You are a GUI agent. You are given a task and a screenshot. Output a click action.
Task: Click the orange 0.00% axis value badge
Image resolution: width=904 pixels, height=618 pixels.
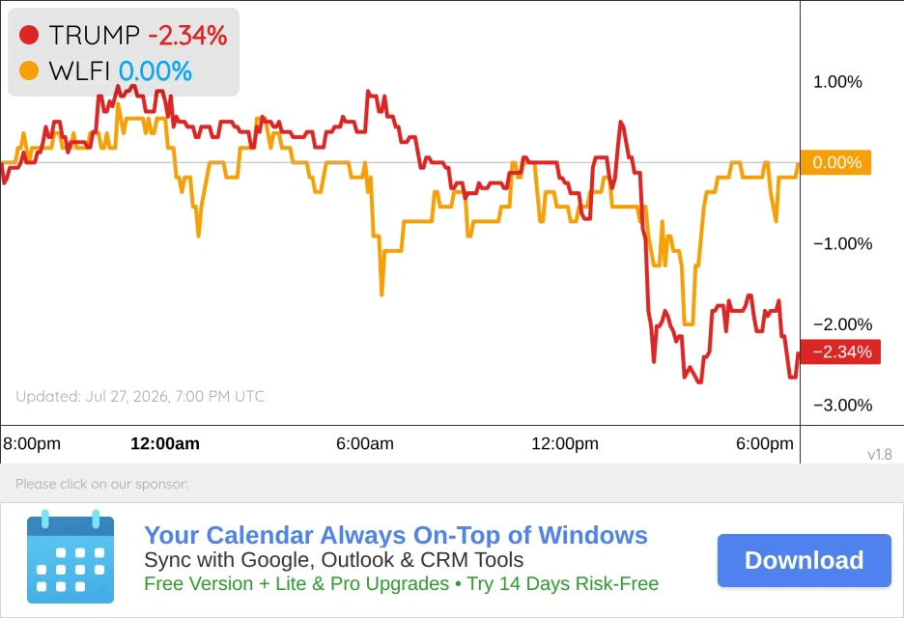[x=836, y=162]
